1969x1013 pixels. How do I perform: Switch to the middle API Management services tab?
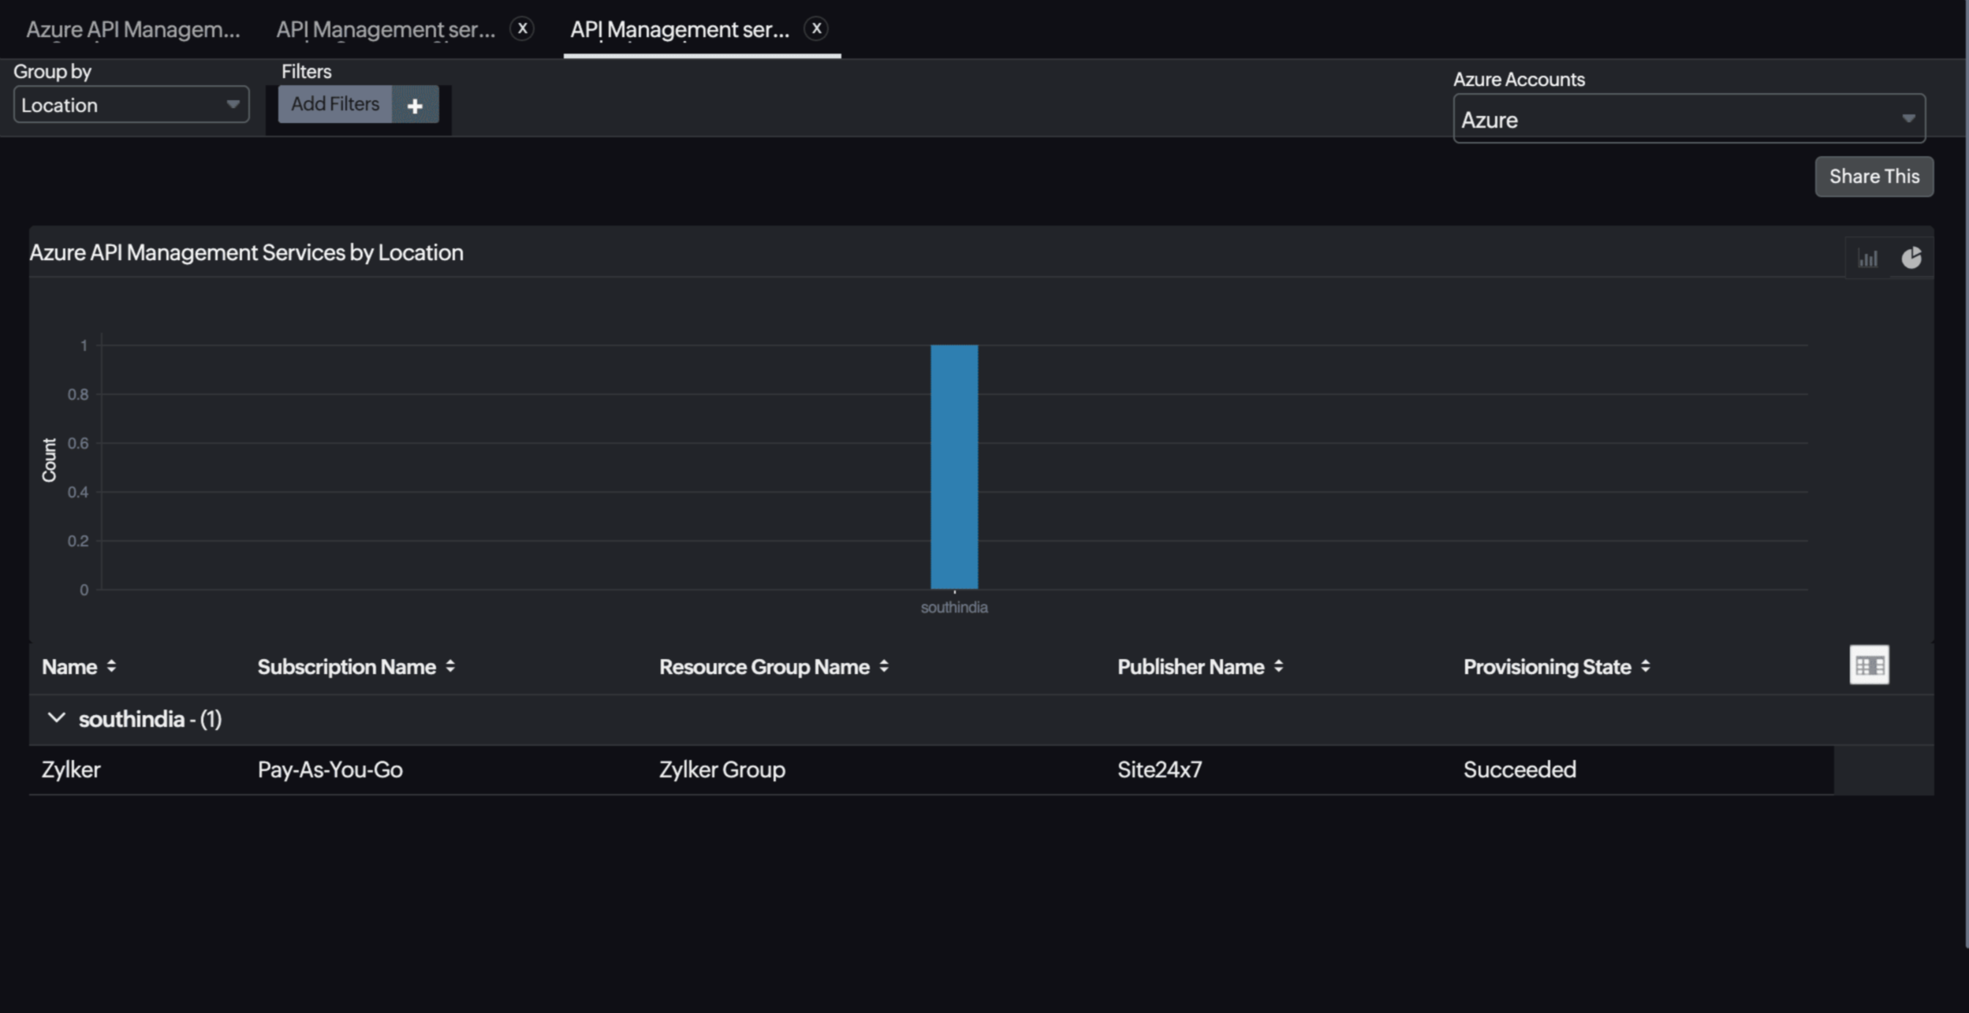click(386, 29)
